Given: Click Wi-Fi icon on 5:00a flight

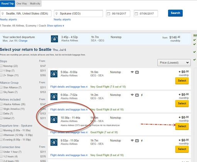Looking at the screenshot, I should coord(132,72).
